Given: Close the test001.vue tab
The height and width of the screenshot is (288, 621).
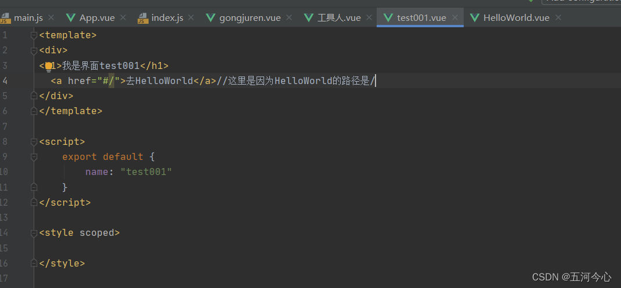Looking at the screenshot, I should (455, 18).
